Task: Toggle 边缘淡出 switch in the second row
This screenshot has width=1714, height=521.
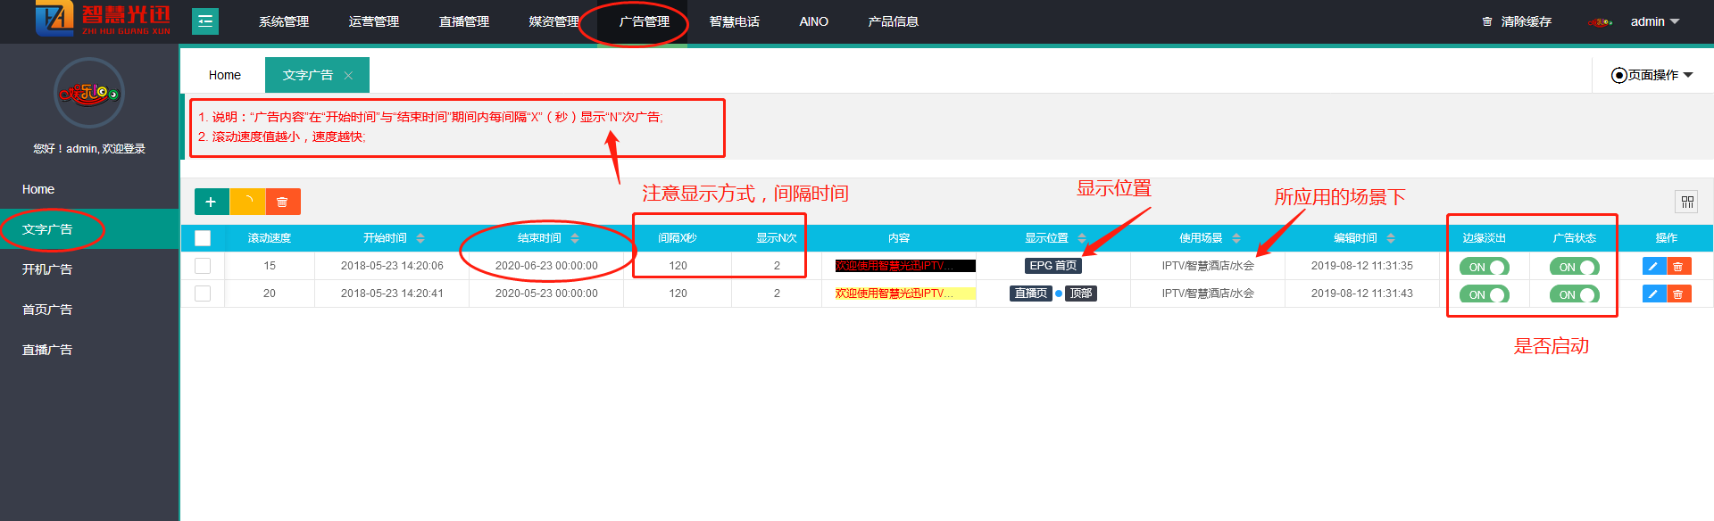Action: pyautogui.click(x=1484, y=294)
